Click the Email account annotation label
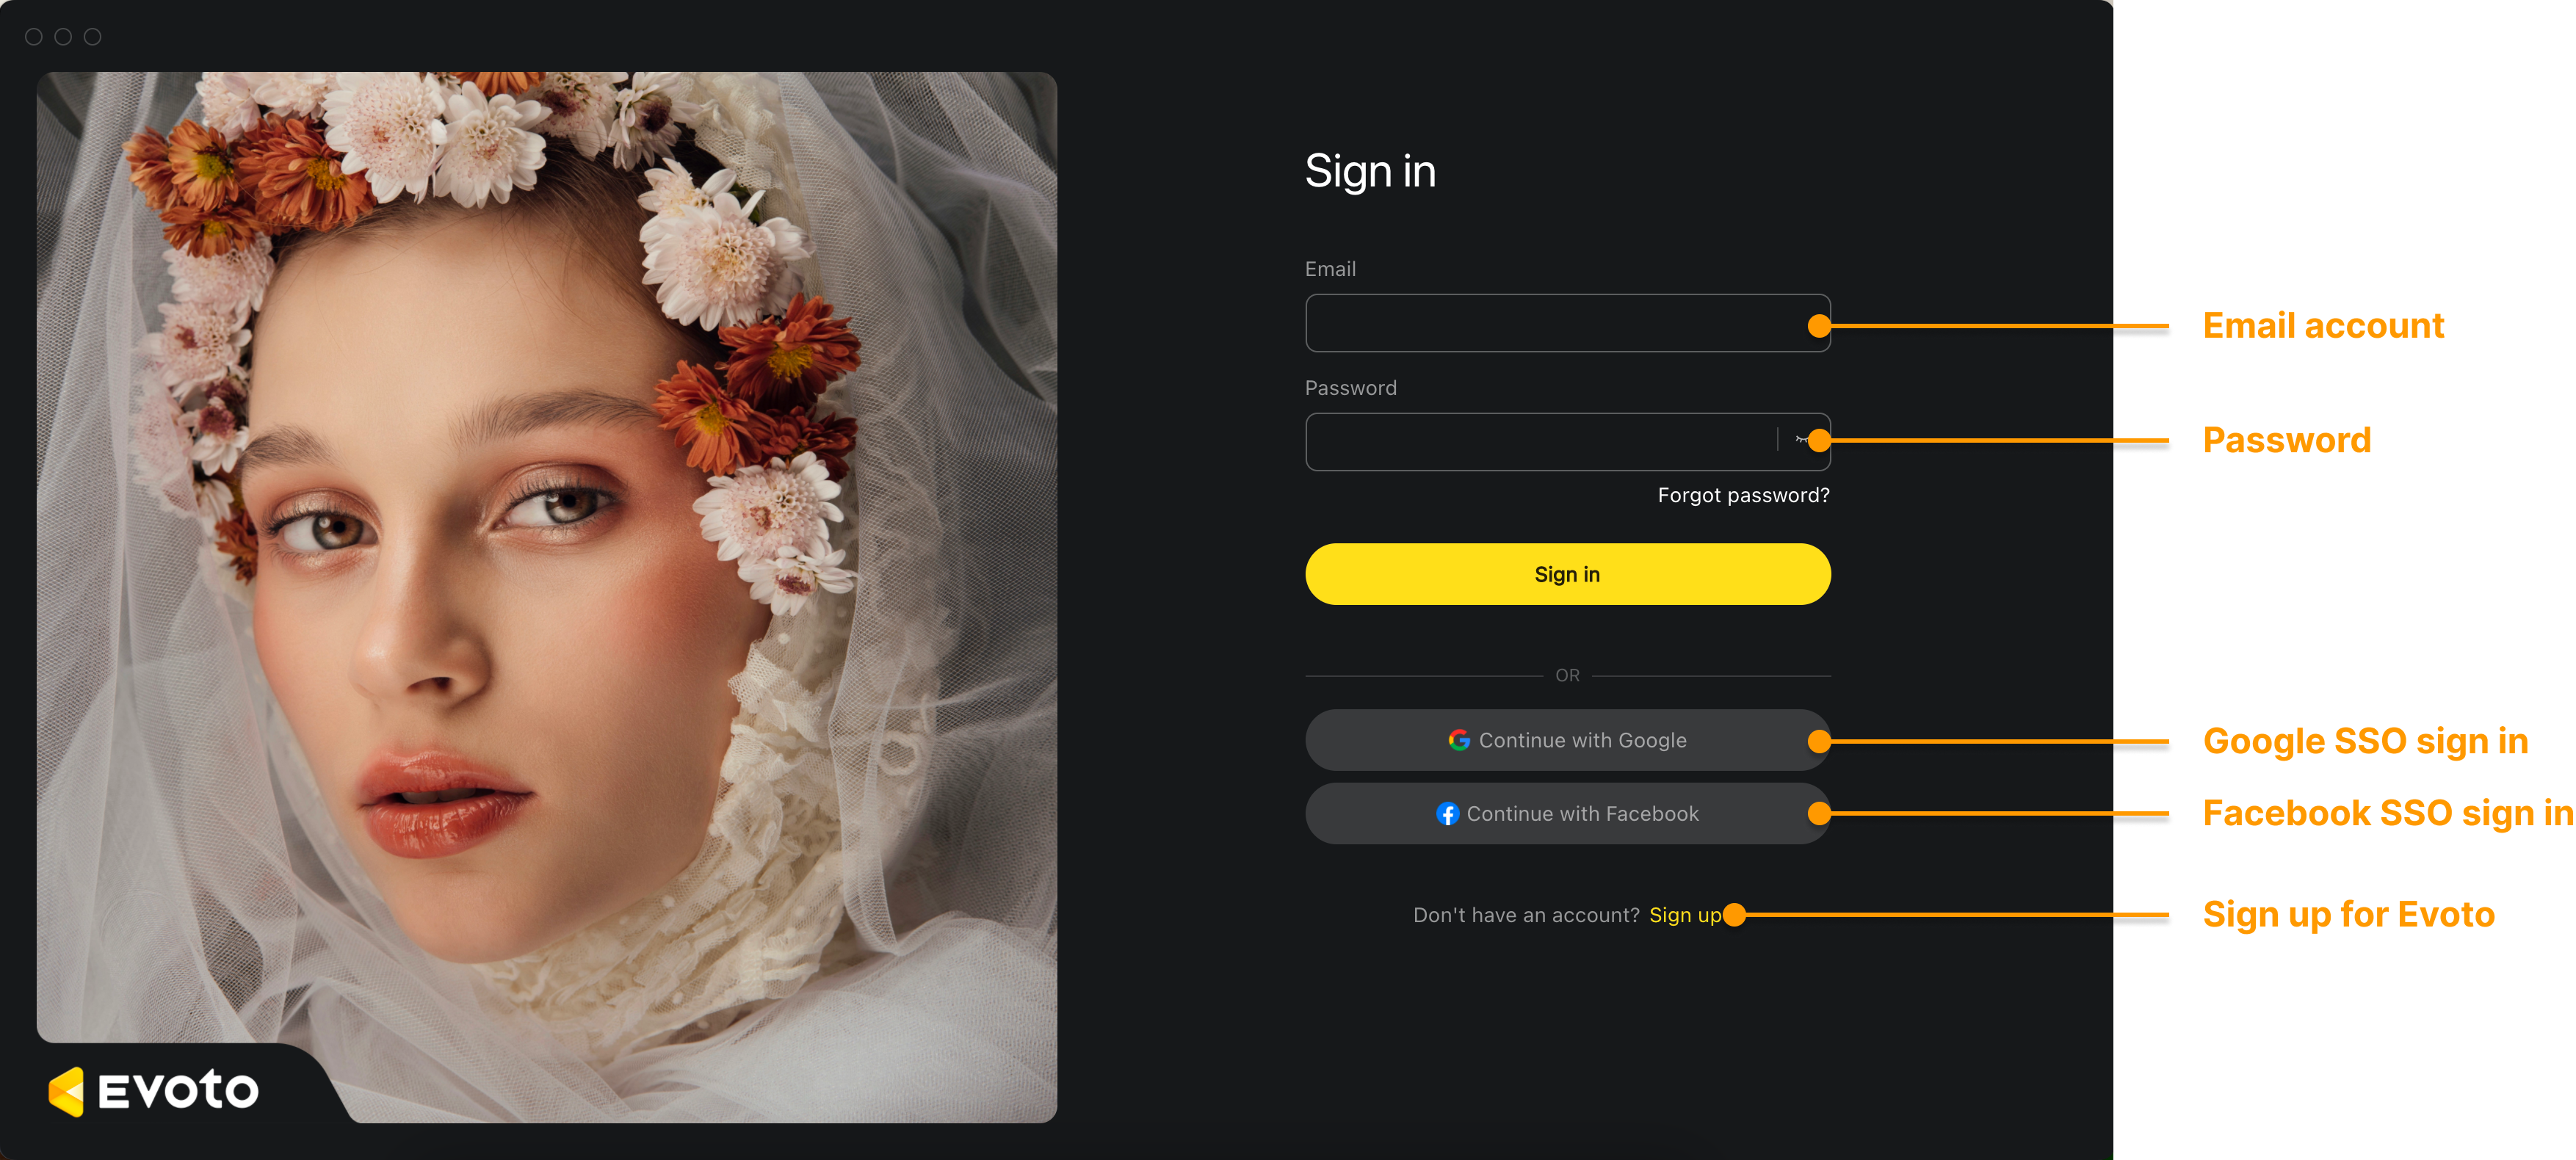2576x1160 pixels. point(2323,326)
